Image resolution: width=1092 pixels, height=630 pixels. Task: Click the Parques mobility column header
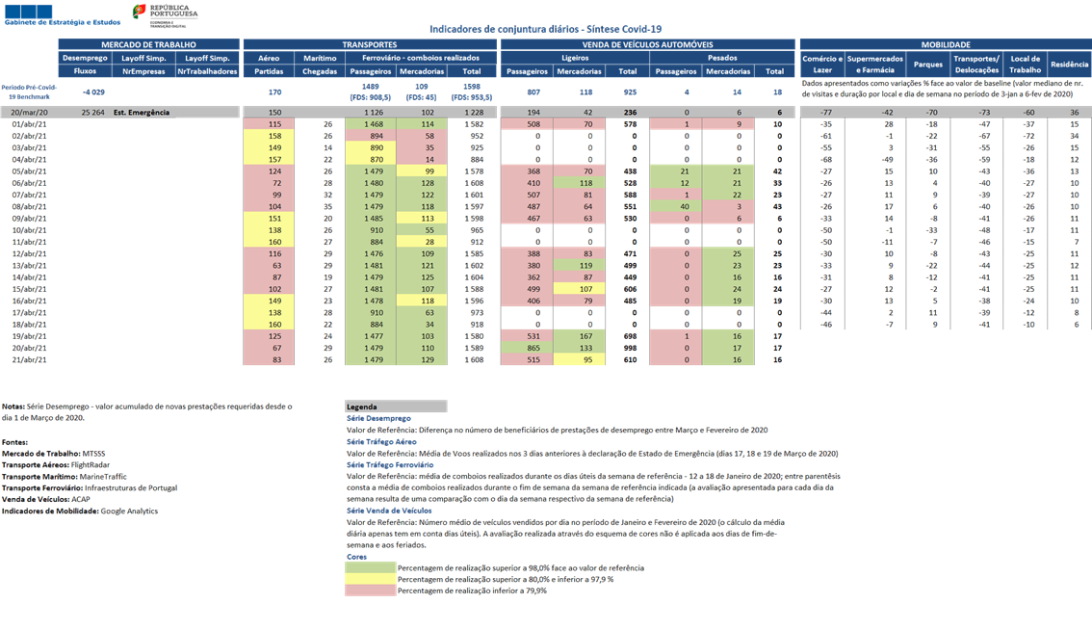tap(927, 65)
